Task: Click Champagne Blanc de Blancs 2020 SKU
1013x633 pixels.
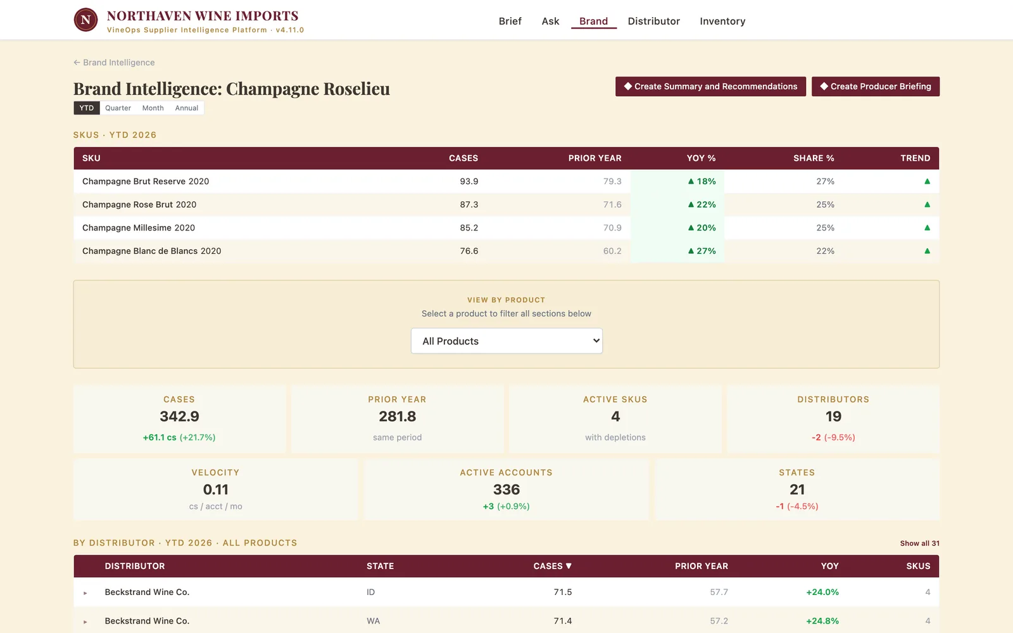Action: pyautogui.click(x=152, y=251)
